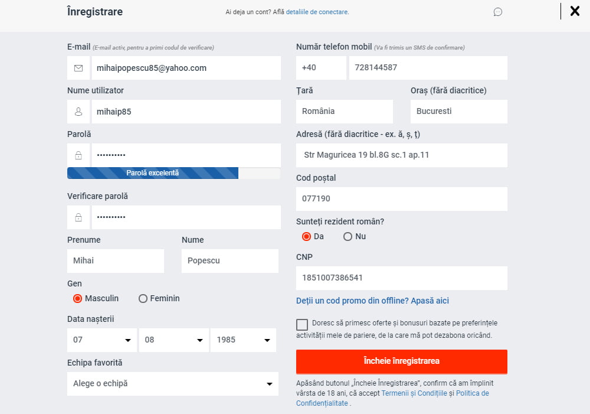Open the chat support bubble icon
Screen dimensions: 590x414
point(497,12)
